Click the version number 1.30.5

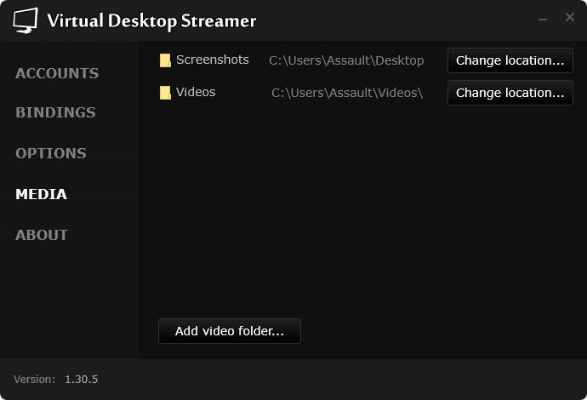tap(81, 380)
